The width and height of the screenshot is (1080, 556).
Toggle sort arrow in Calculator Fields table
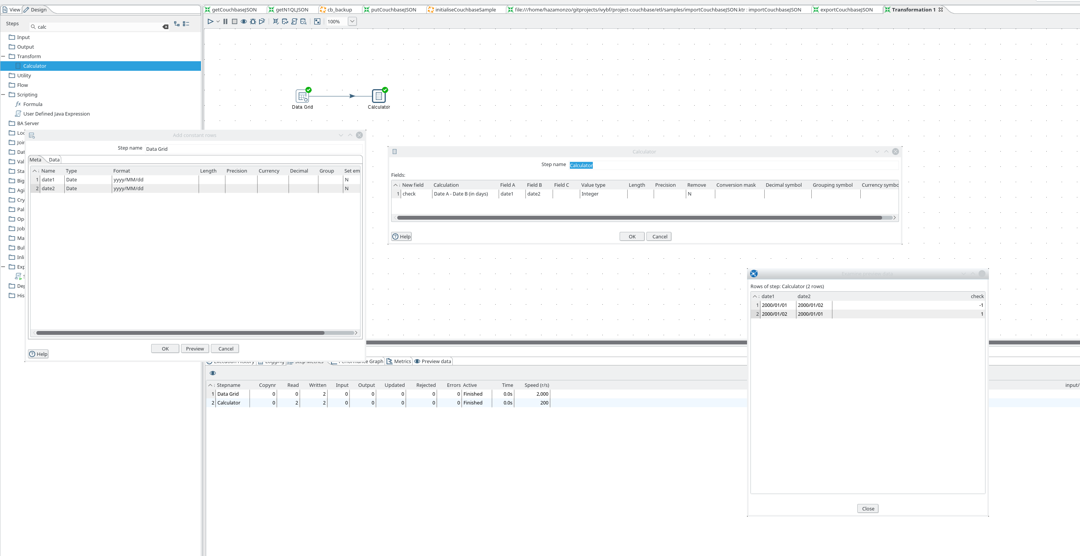pyautogui.click(x=395, y=185)
